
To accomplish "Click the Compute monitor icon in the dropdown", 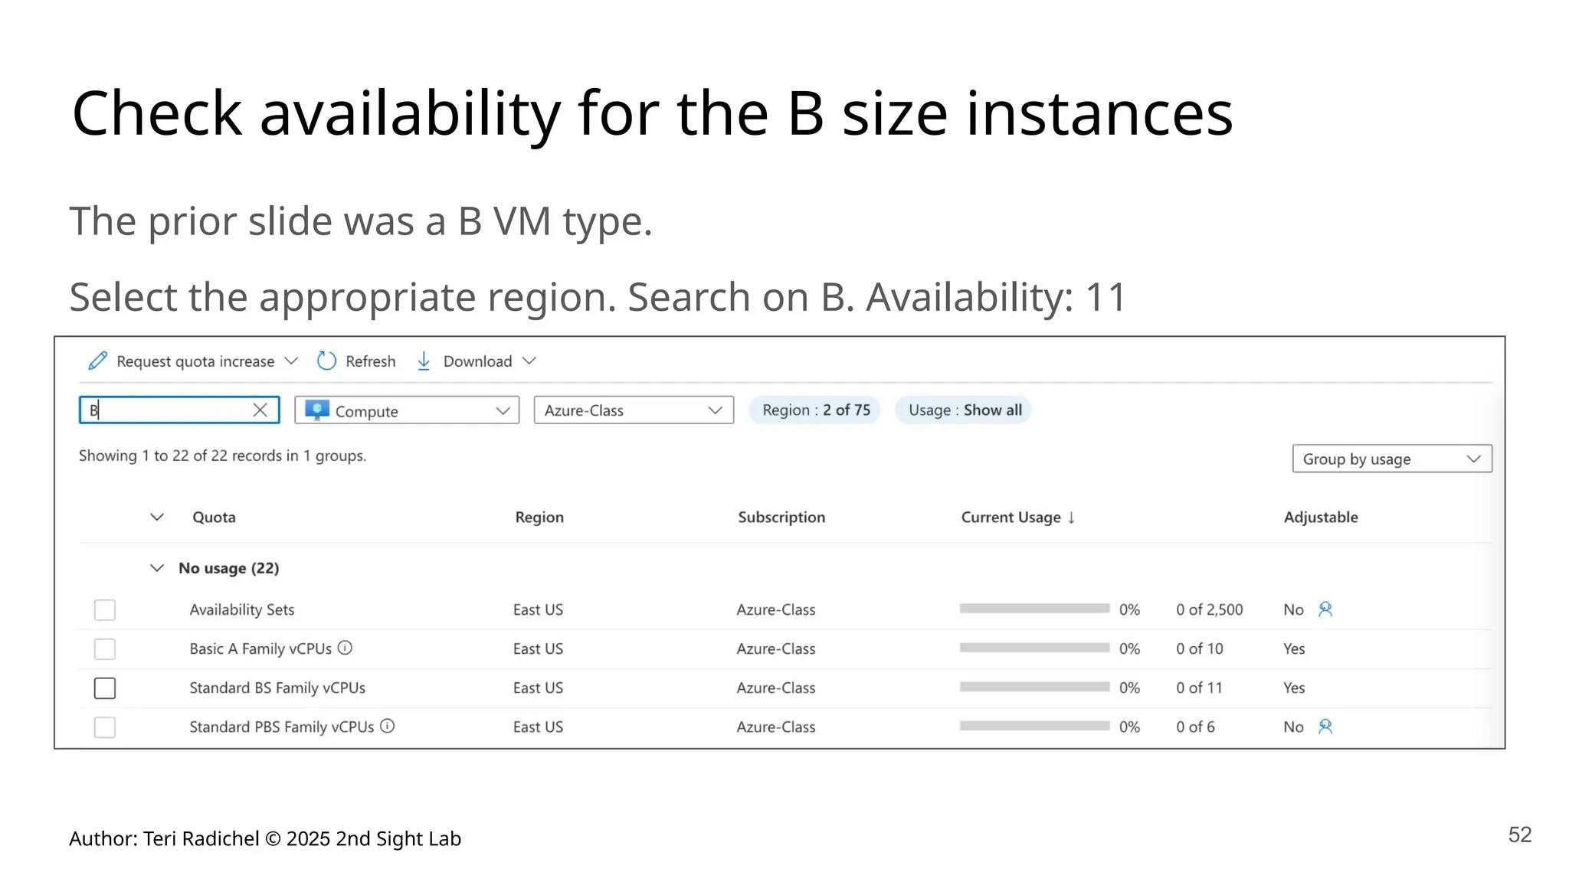I will (317, 410).
